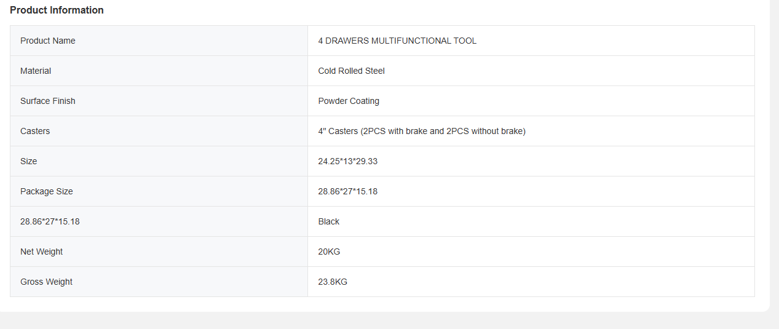Click the 20KG value
This screenshot has width=779, height=329.
pos(329,252)
